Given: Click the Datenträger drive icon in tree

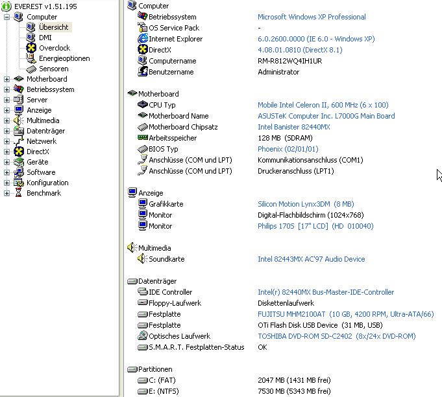Looking at the screenshot, I should point(19,131).
